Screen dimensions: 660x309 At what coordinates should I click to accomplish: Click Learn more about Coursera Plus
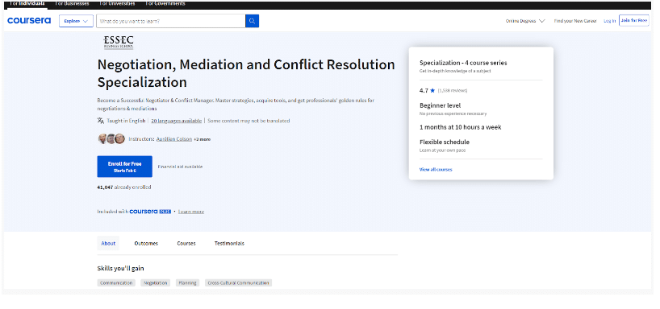191,212
